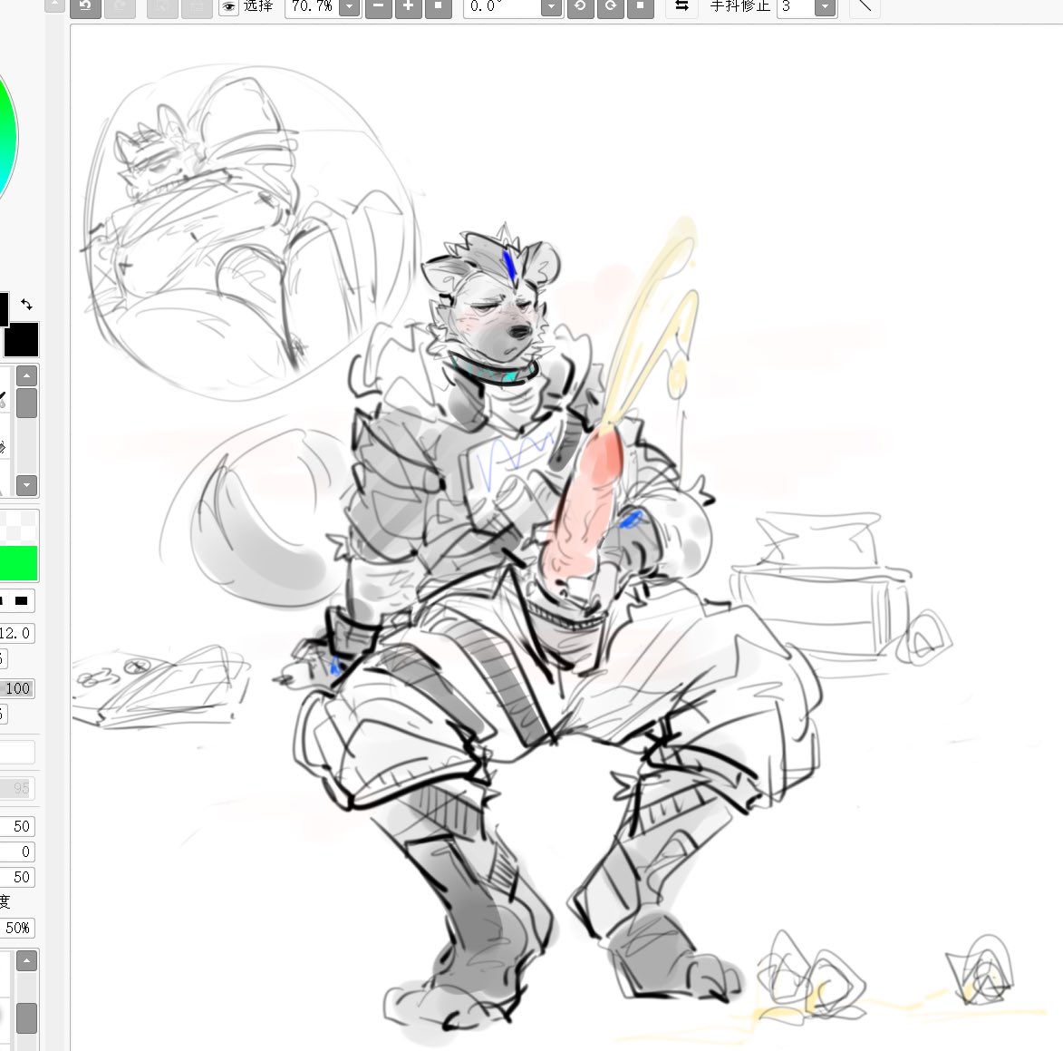Toggle straight line drawing mode
The image size is (1063, 1051).
(865, 6)
